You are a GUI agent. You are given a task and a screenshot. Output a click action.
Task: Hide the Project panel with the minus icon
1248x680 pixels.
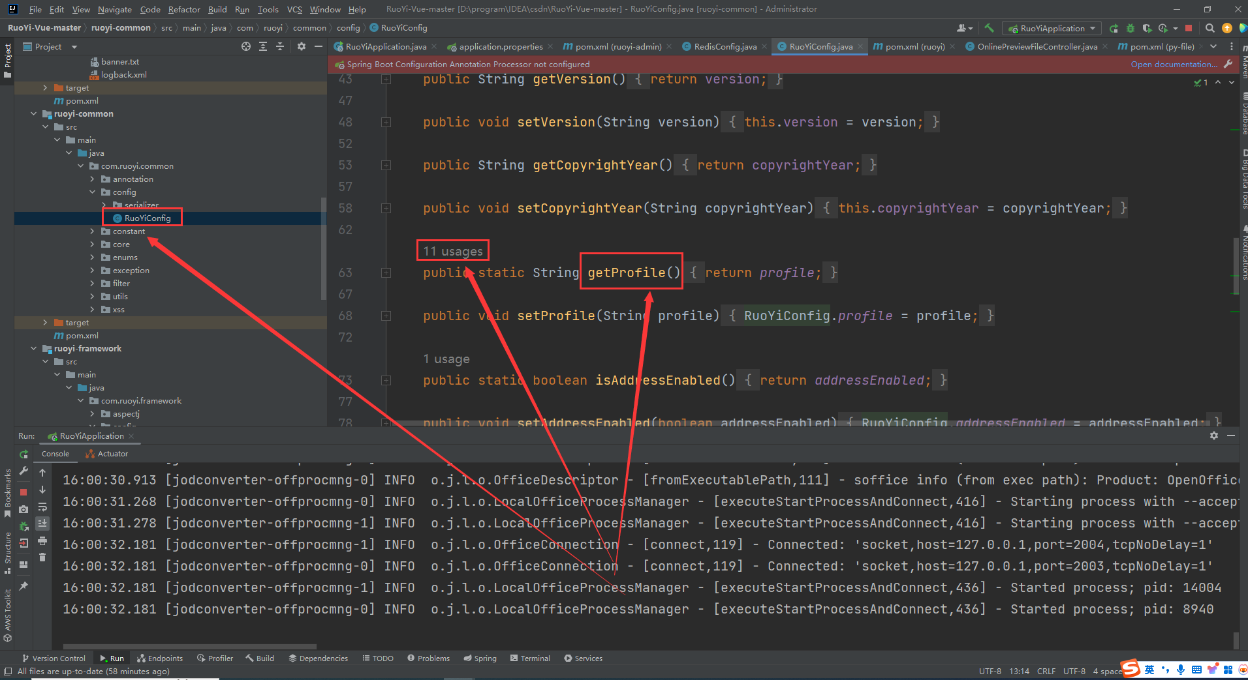coord(319,46)
